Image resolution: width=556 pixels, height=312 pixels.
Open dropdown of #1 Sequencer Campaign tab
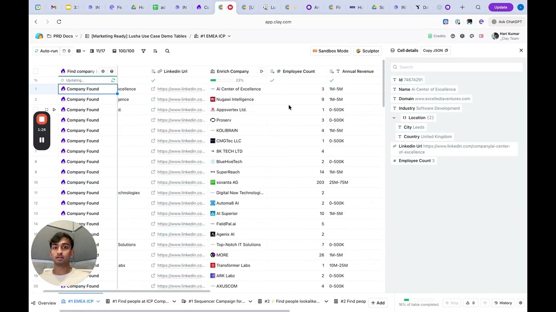[x=250, y=301]
